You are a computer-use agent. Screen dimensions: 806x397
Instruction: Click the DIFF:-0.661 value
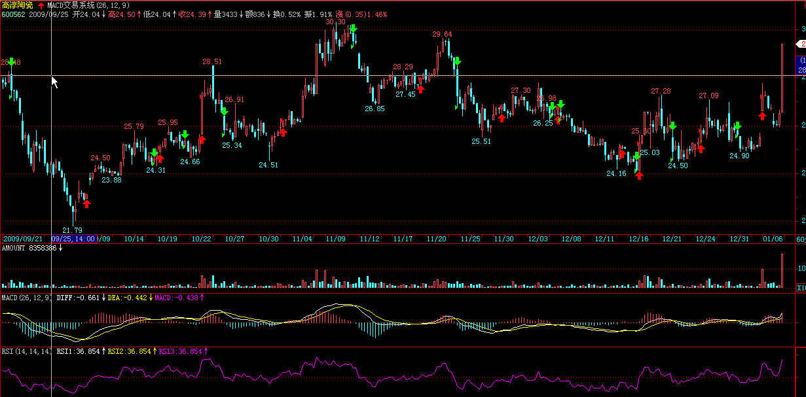coord(78,298)
